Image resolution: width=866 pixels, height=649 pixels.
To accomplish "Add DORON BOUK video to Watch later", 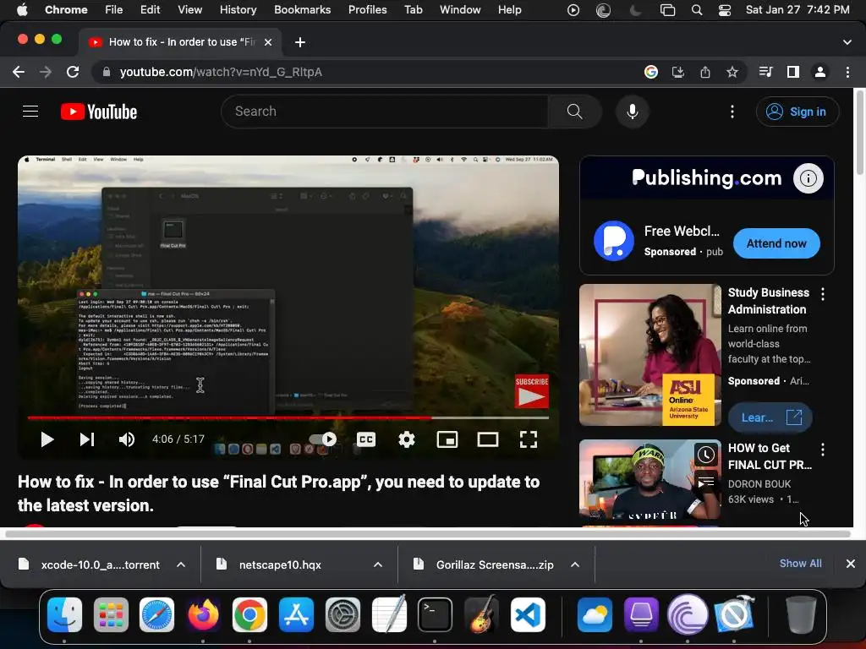I will 705,455.
